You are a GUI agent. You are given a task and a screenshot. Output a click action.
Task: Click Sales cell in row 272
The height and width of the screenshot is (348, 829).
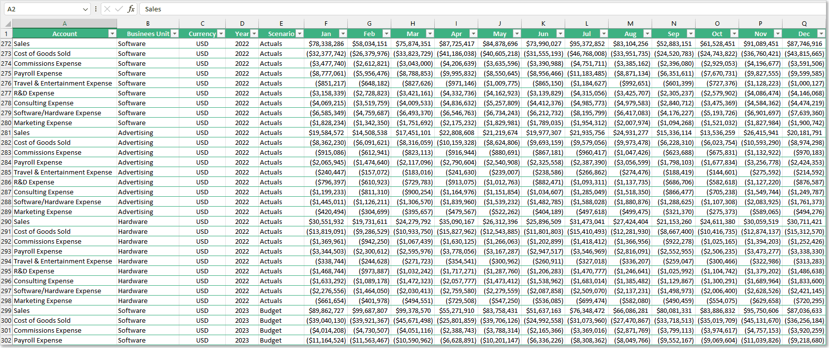click(65, 43)
